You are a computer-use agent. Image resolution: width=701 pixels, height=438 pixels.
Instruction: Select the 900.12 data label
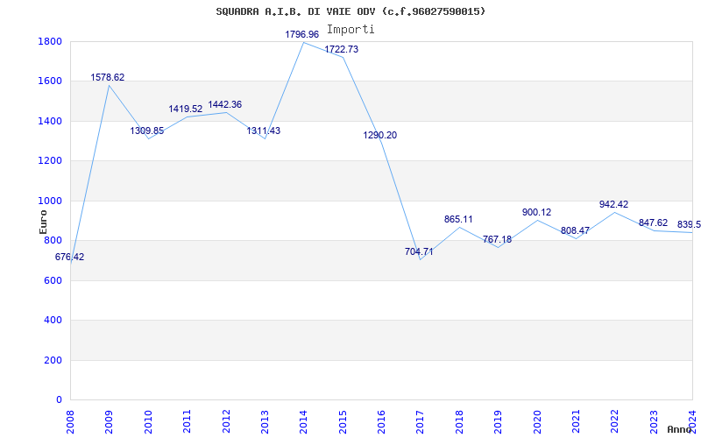(x=536, y=212)
